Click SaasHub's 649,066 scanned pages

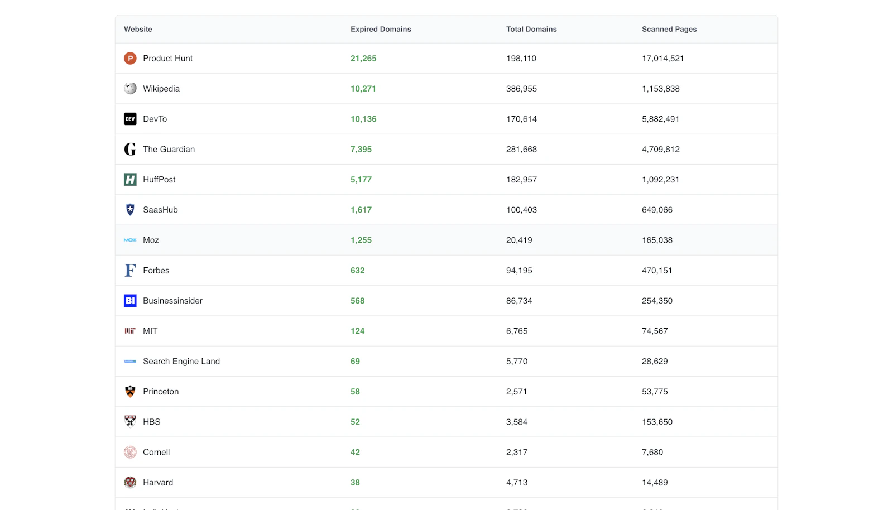pyautogui.click(x=657, y=210)
